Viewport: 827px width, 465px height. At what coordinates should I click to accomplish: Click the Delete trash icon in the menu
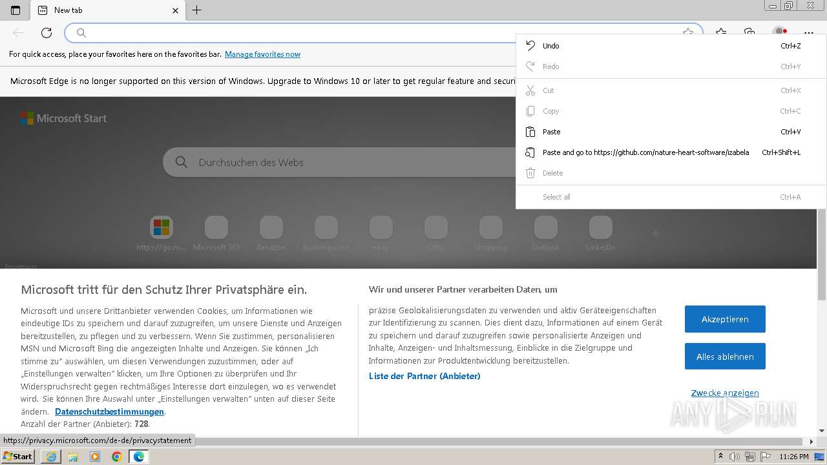530,173
